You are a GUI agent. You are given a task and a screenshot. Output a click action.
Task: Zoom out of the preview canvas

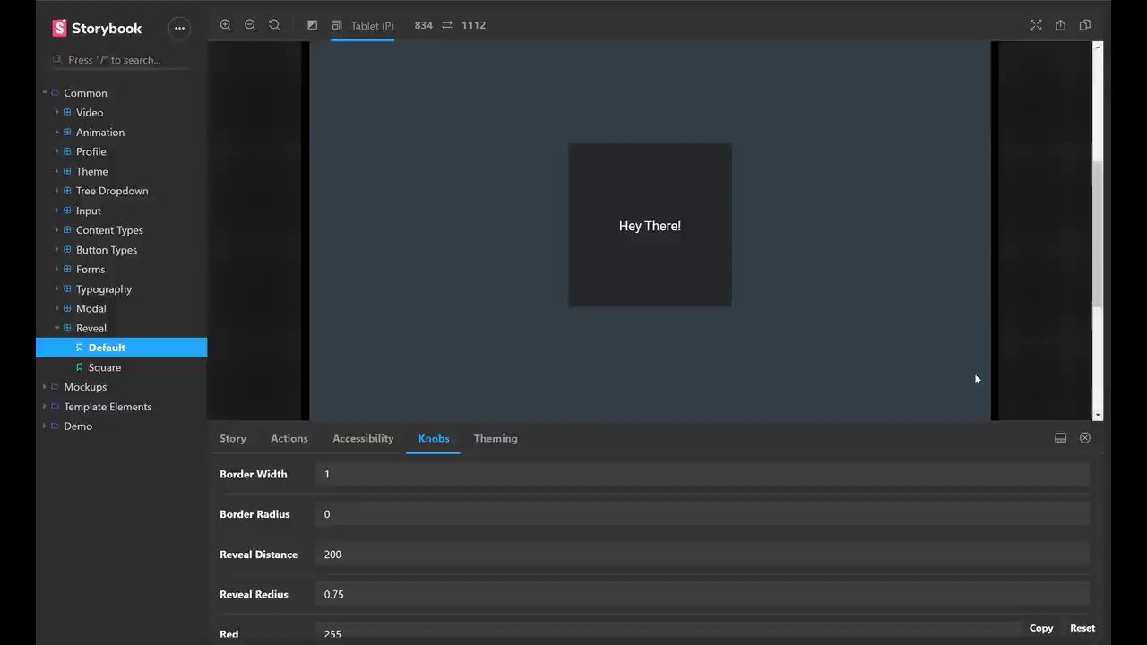click(x=250, y=25)
